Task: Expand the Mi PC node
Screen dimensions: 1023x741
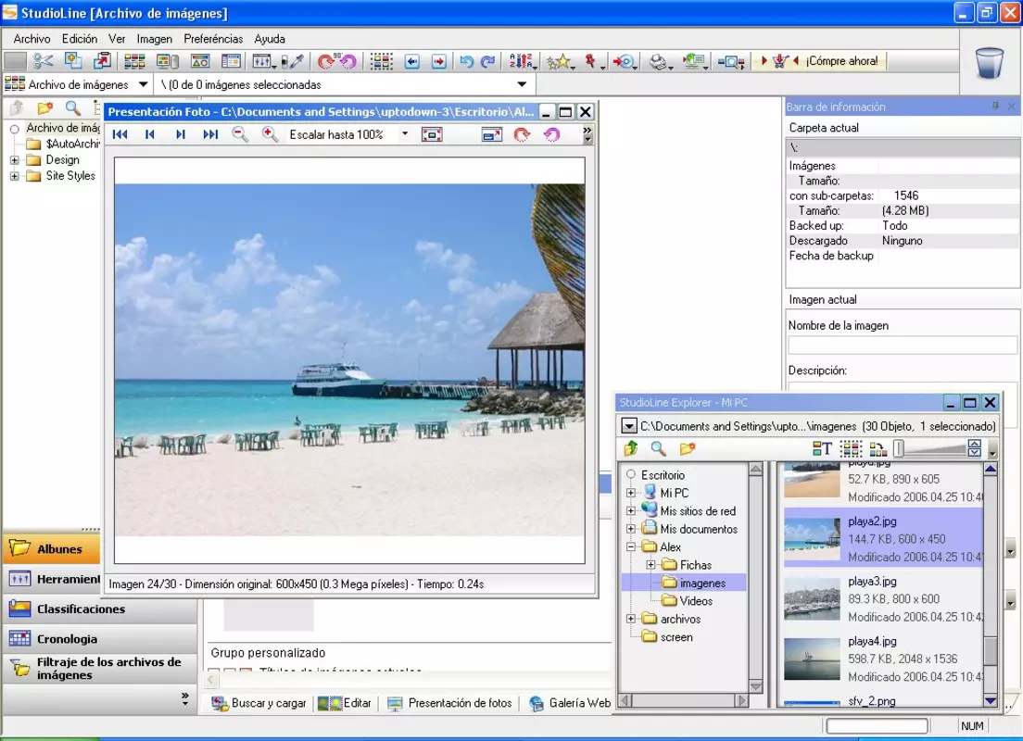Action: point(631,493)
